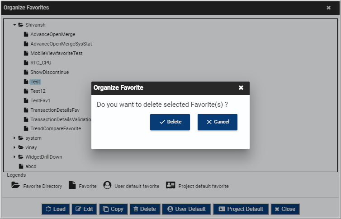The image size is (341, 219).
Task: Collapse the Shivansh folder arrow
Action: pos(14,25)
